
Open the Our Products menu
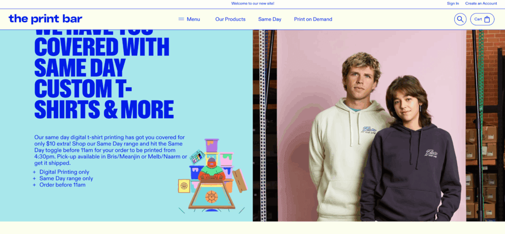[x=230, y=19]
